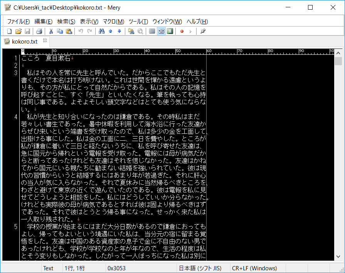
Task: Open the 検索(S) menu
Action: pyautogui.click(x=66, y=21)
